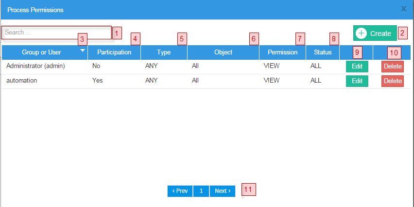
Task: Click the Process Permissions title bar
Action: 194,9
